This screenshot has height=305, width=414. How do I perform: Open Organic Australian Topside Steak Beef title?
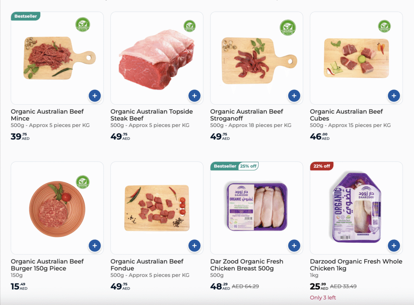point(152,115)
